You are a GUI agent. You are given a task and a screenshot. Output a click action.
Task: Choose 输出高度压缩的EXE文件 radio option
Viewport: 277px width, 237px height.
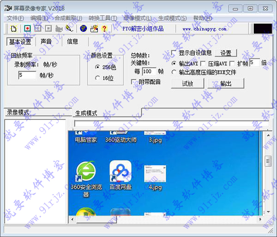tap(174, 72)
